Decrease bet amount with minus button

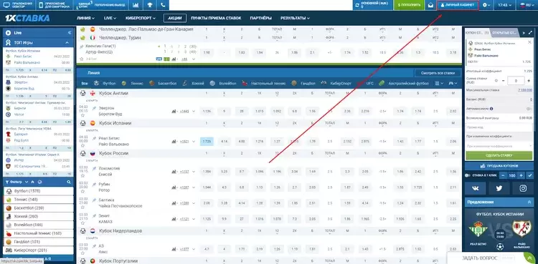504,80
